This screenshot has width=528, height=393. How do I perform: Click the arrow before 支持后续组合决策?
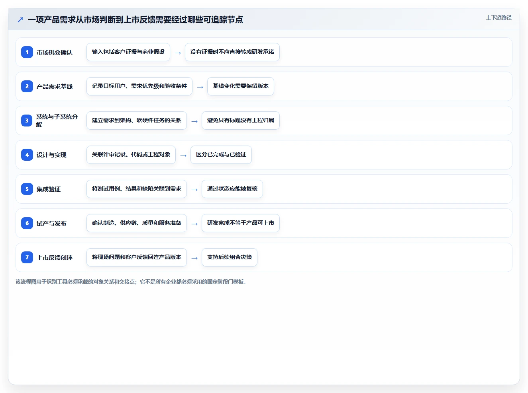[194, 258]
